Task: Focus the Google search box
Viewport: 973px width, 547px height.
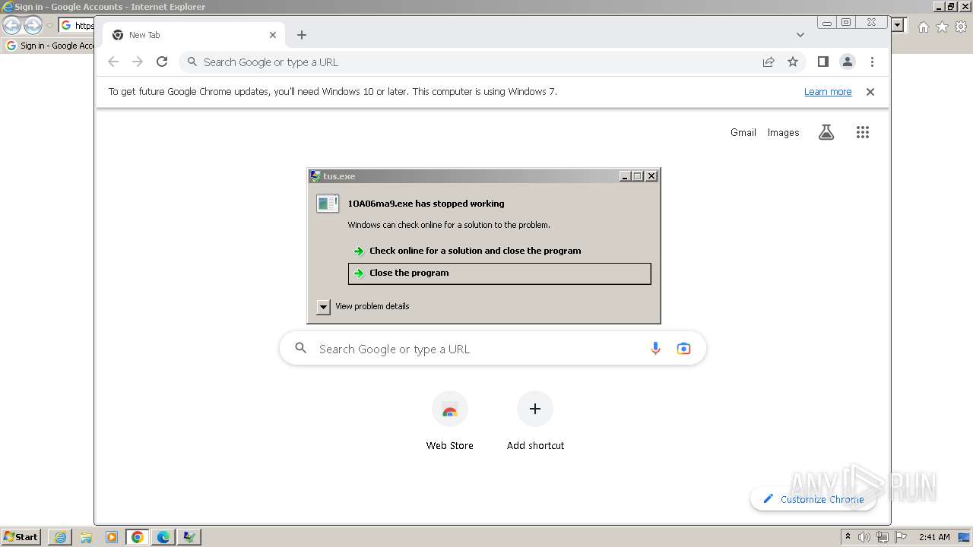Action: tap(493, 349)
